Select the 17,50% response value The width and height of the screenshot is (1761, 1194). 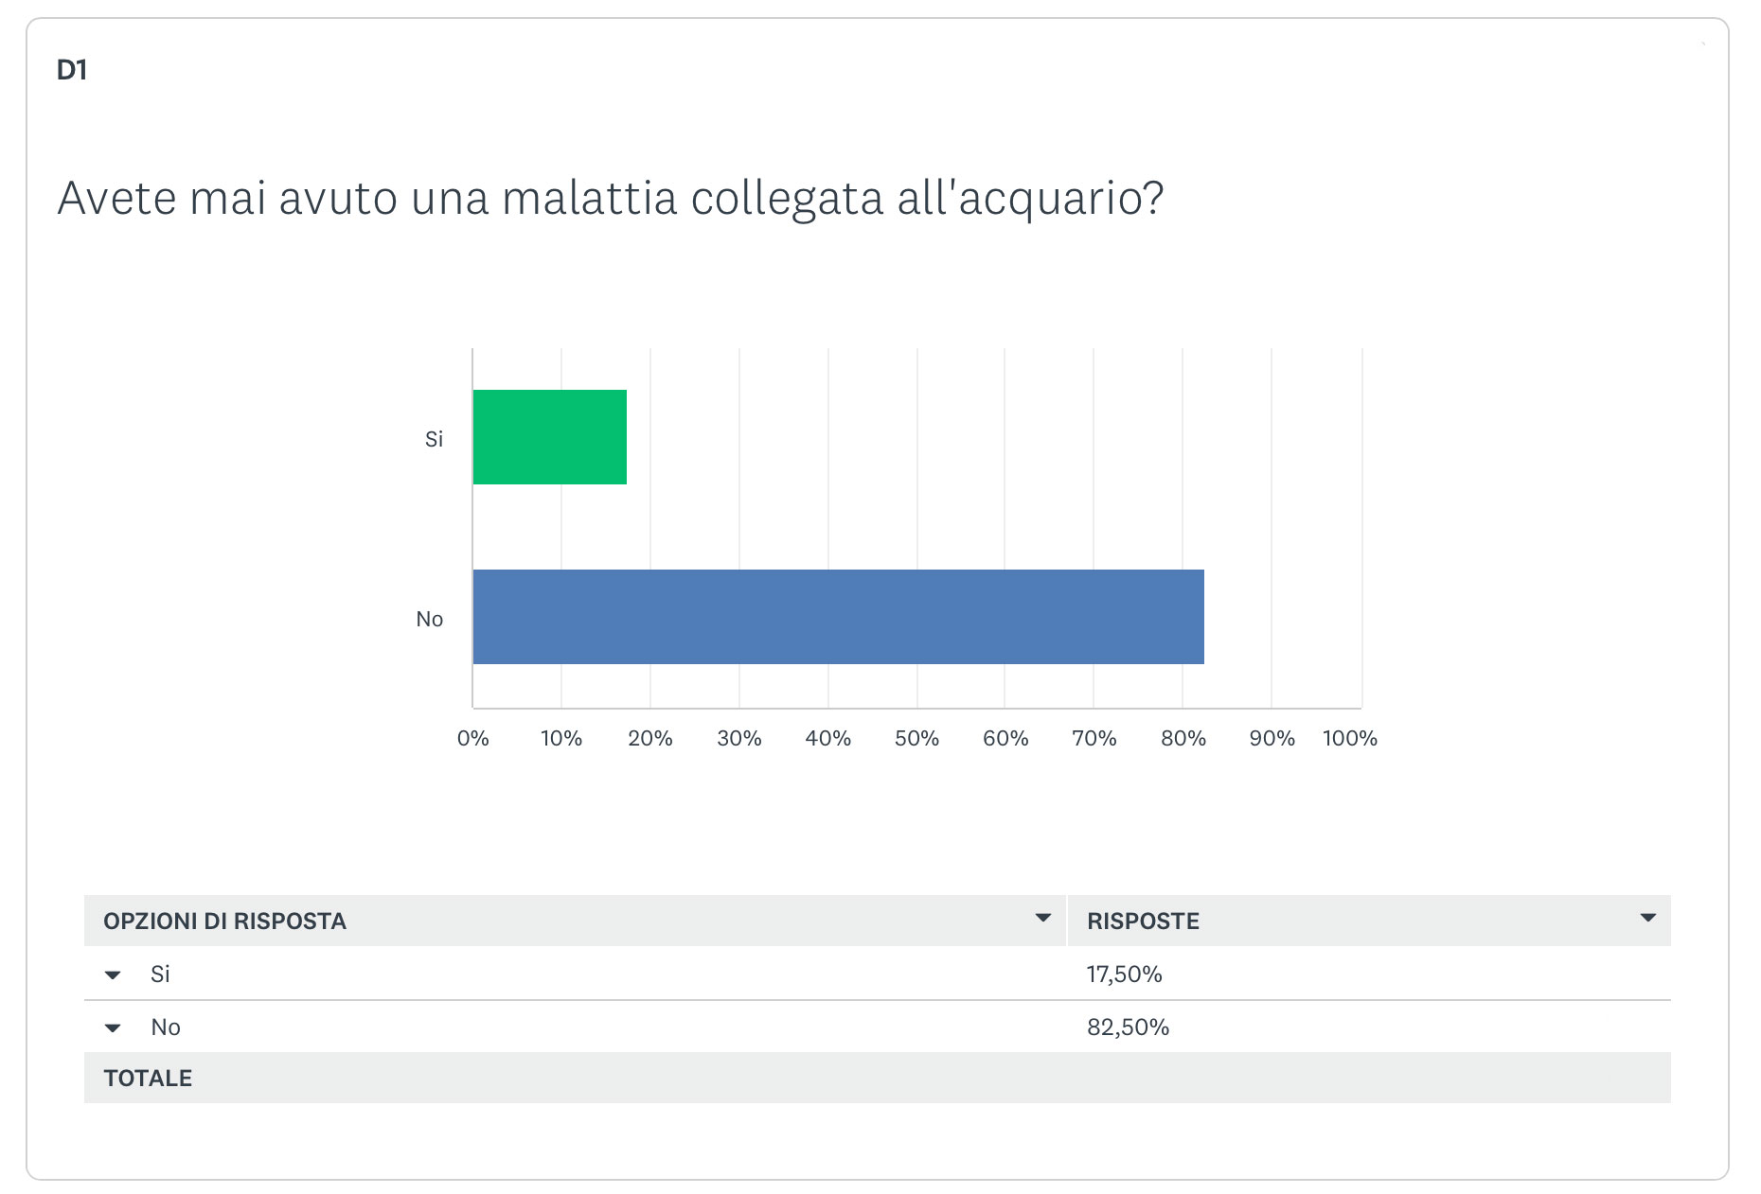tap(1124, 974)
